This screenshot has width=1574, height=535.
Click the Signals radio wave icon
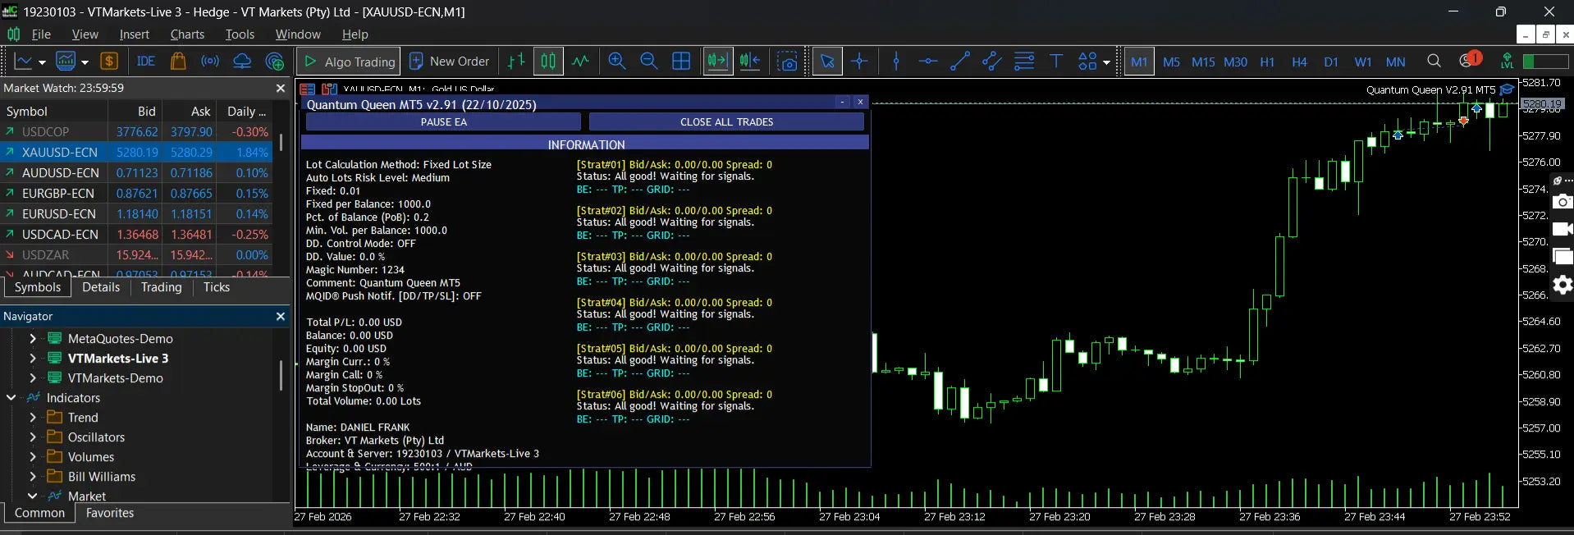[x=210, y=62]
